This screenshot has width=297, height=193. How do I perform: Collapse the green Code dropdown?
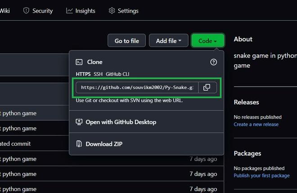208,40
